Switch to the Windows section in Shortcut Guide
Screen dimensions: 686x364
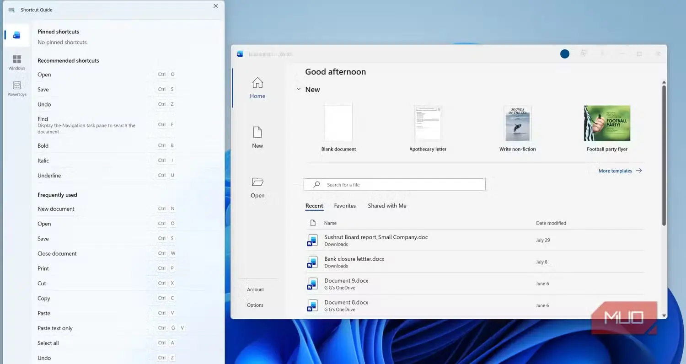(17, 63)
